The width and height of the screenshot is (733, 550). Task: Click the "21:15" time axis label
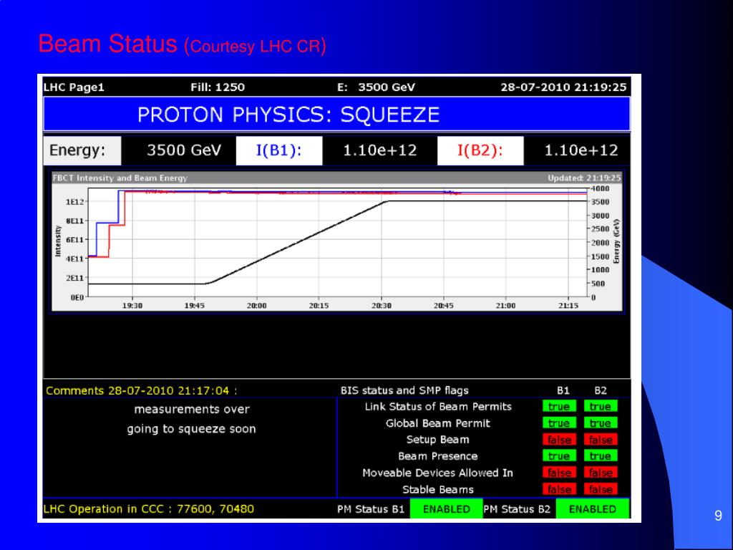tap(568, 306)
